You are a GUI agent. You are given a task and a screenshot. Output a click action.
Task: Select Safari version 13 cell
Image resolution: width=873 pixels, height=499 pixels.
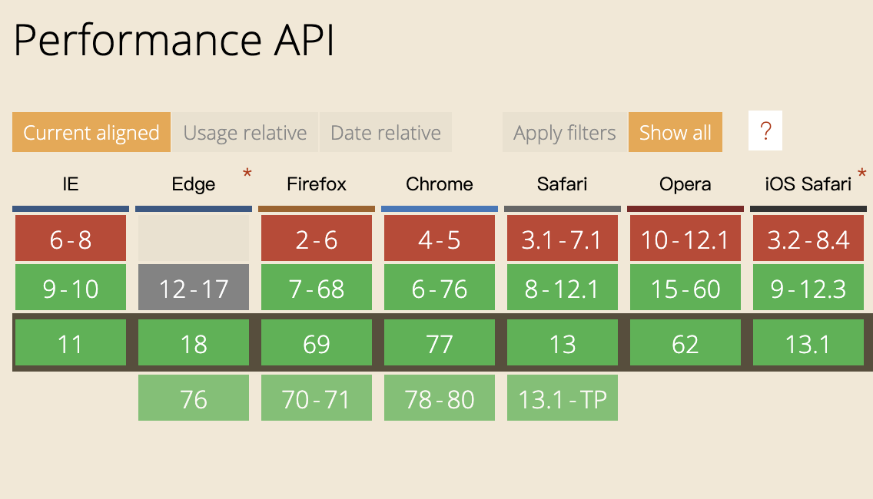tap(563, 342)
